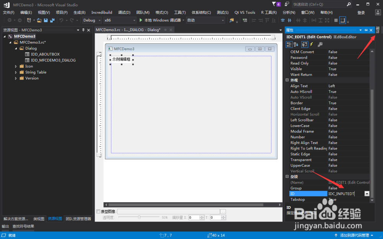This screenshot has height=239, width=383.
Task: Pin the 属性 panel auto-hide icon
Action: click(366, 30)
